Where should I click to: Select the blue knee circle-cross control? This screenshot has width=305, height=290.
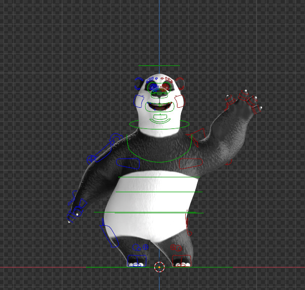point(145,247)
